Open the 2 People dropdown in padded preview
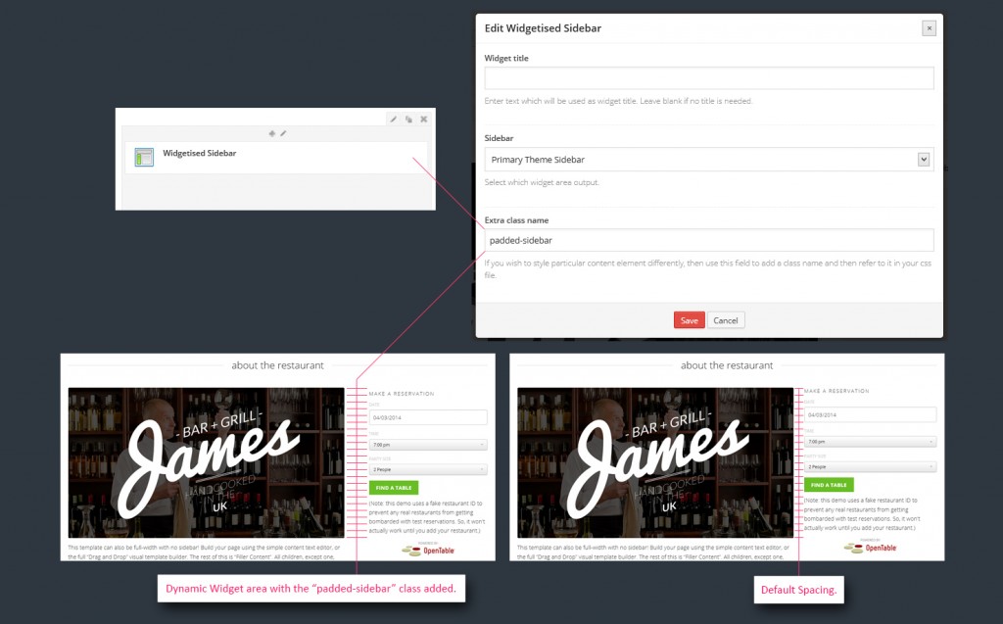 (428, 469)
